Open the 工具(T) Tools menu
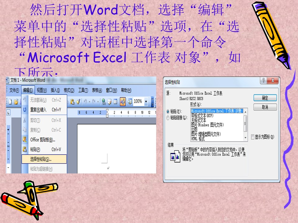The width and height of the screenshot is (298, 223). click(83, 90)
